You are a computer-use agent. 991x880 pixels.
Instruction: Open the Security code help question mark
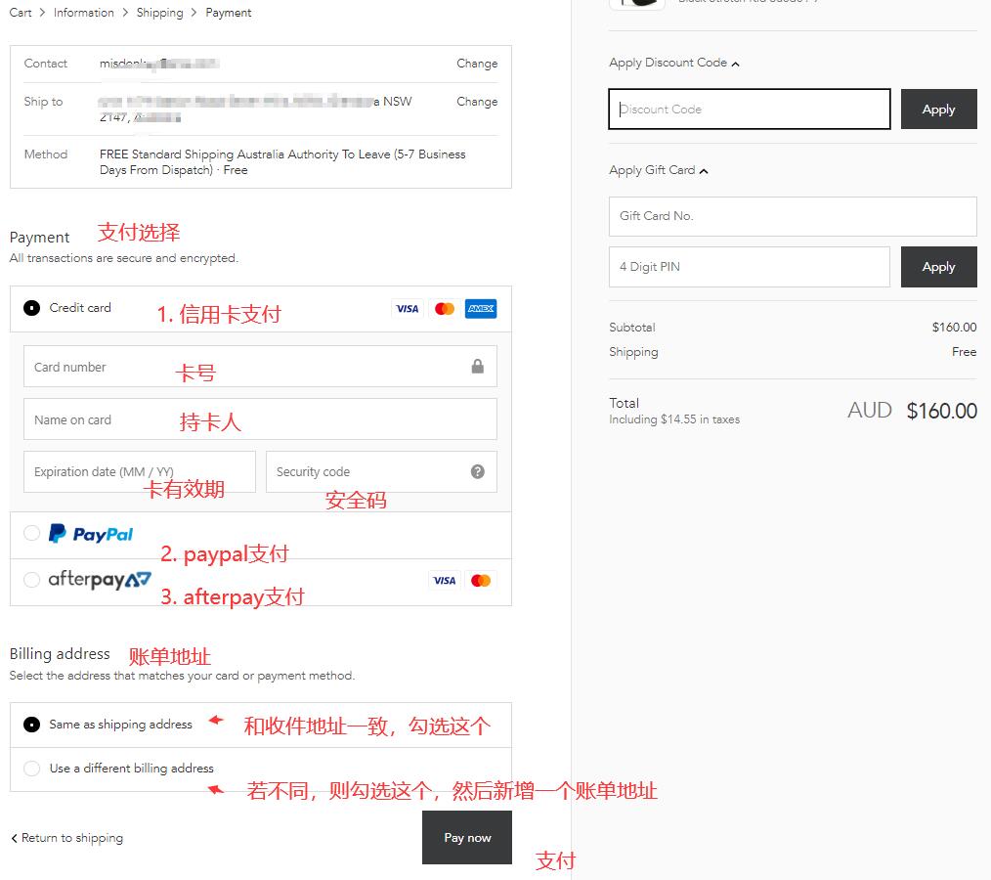(477, 471)
